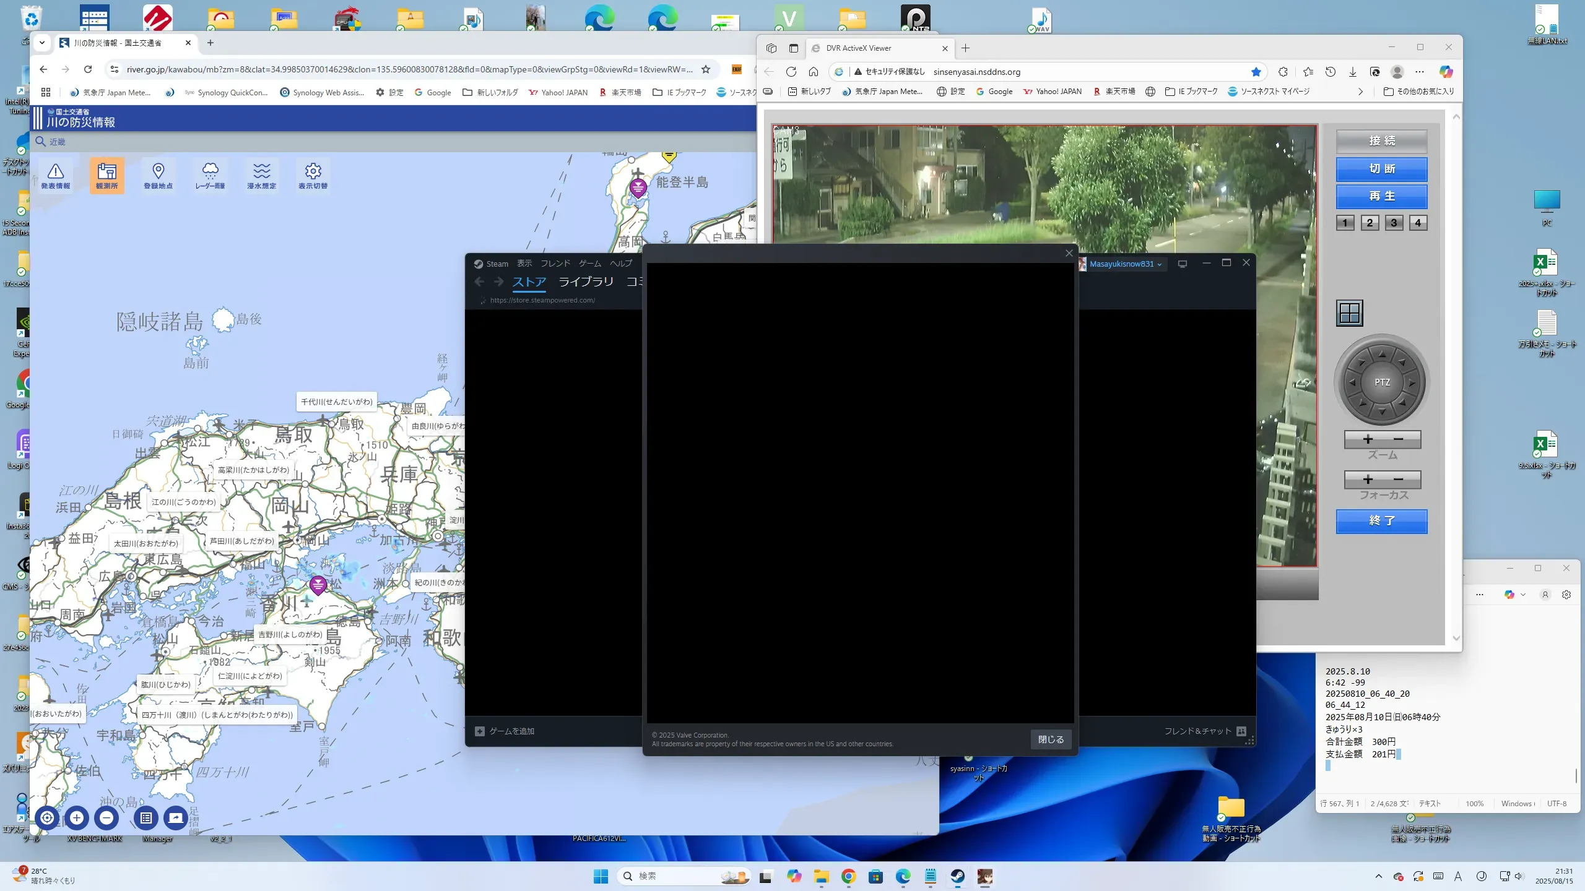
Task: Open the Chrome tab search dropdown arrow
Action: click(42, 43)
